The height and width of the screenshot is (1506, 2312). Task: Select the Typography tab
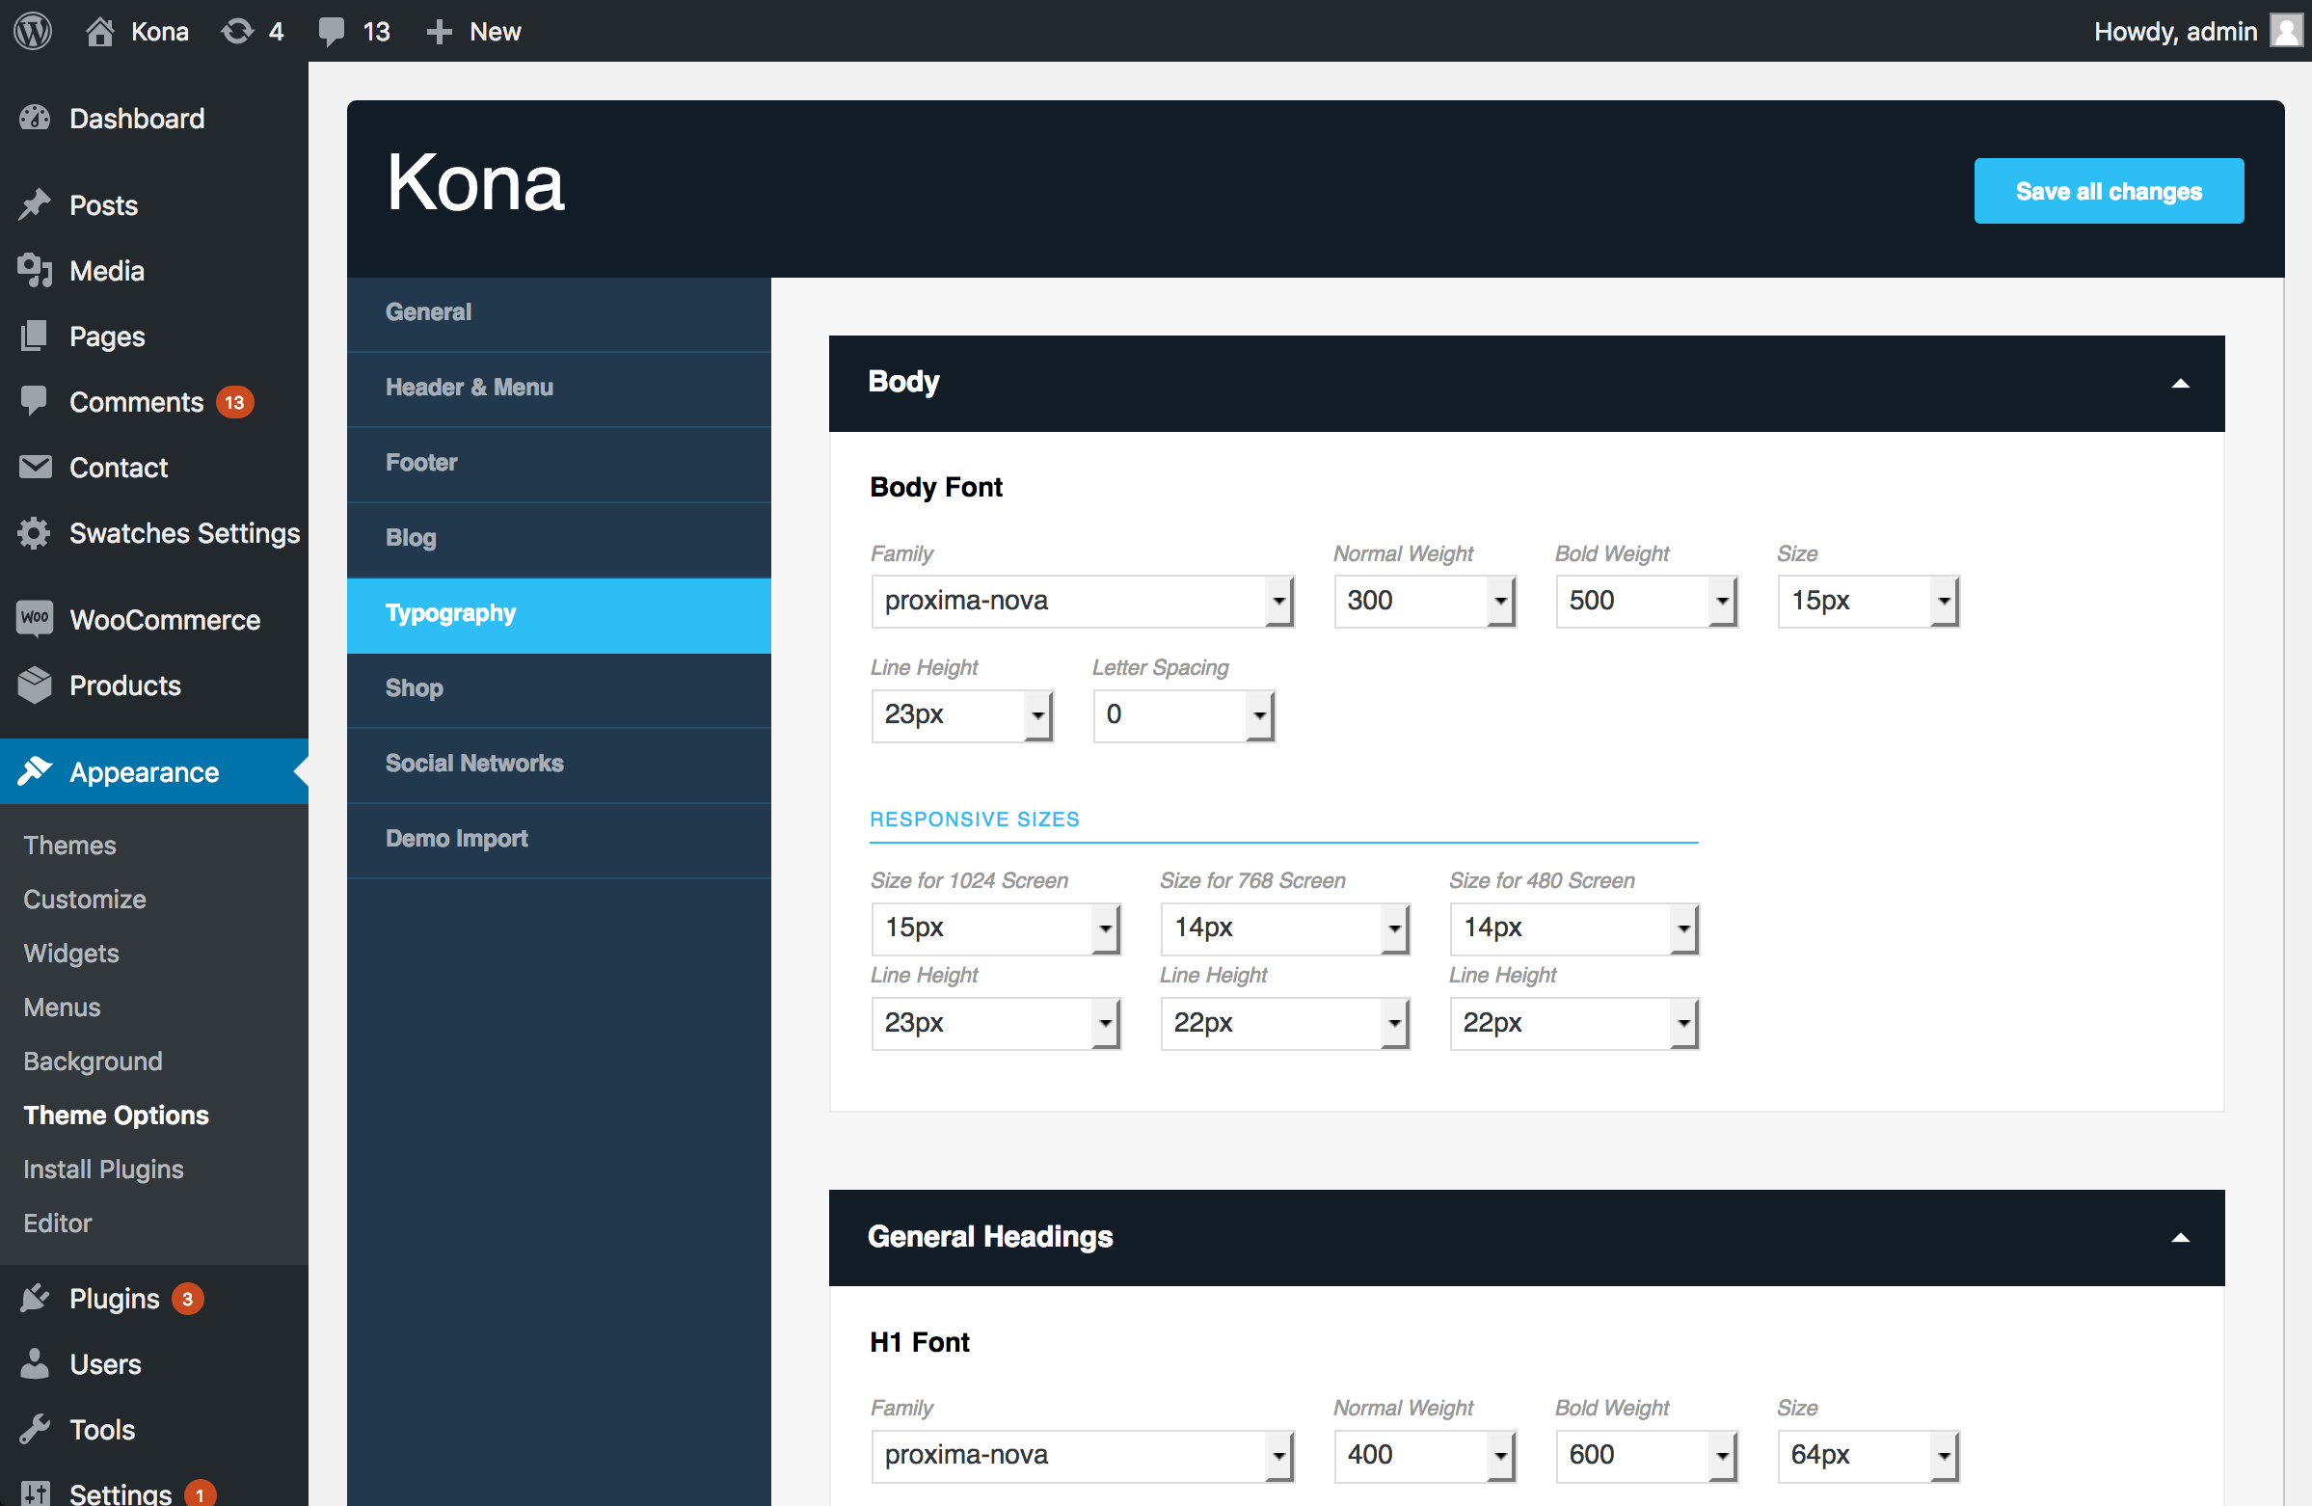558,614
